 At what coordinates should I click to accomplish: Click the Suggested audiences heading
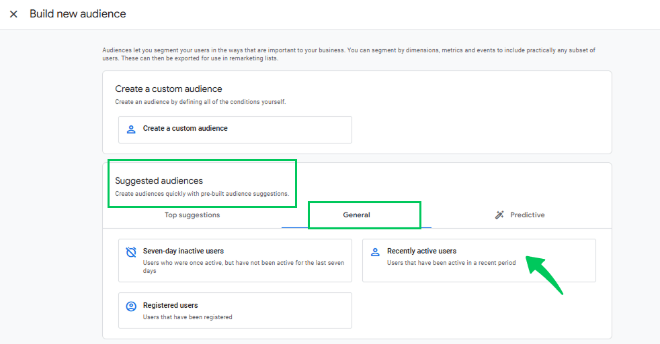coord(159,180)
